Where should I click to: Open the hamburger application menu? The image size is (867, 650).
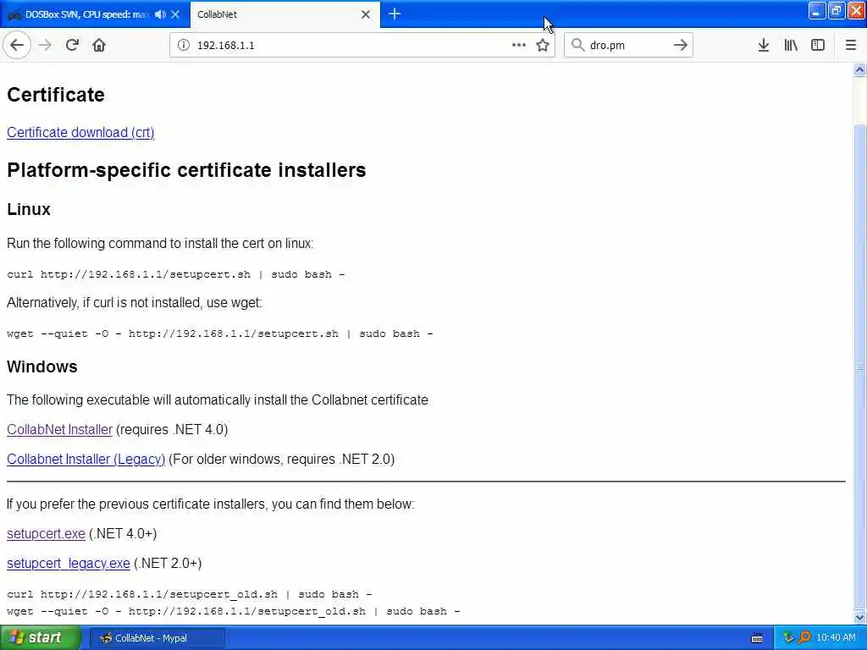point(851,46)
